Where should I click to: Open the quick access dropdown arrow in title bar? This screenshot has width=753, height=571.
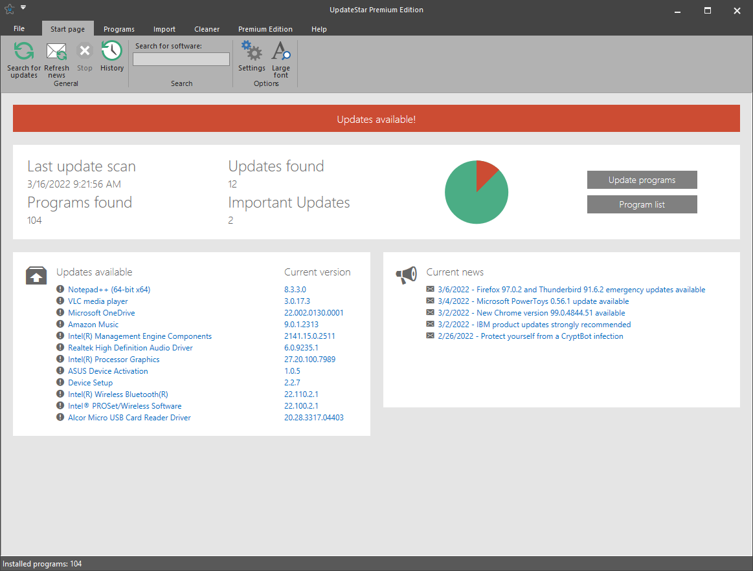tap(23, 7)
